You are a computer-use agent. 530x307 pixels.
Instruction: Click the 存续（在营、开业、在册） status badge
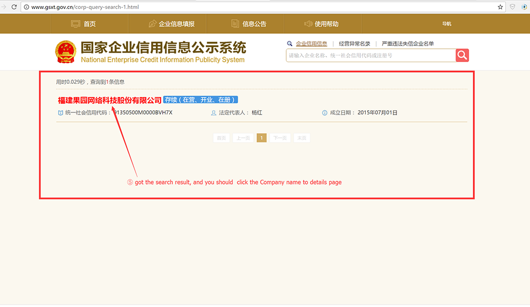pyautogui.click(x=200, y=100)
